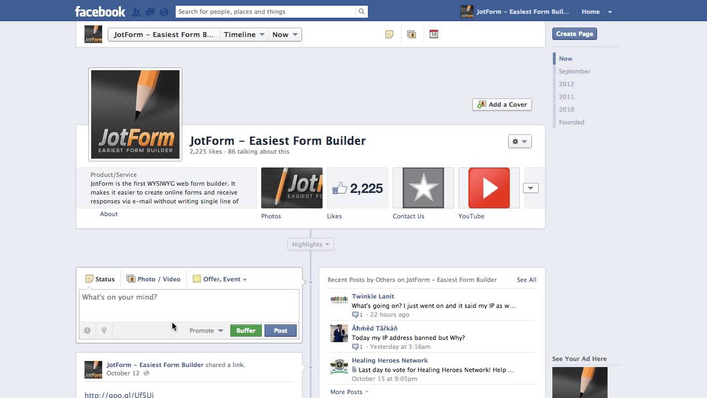Click the '2,225 likes' text

click(x=205, y=151)
